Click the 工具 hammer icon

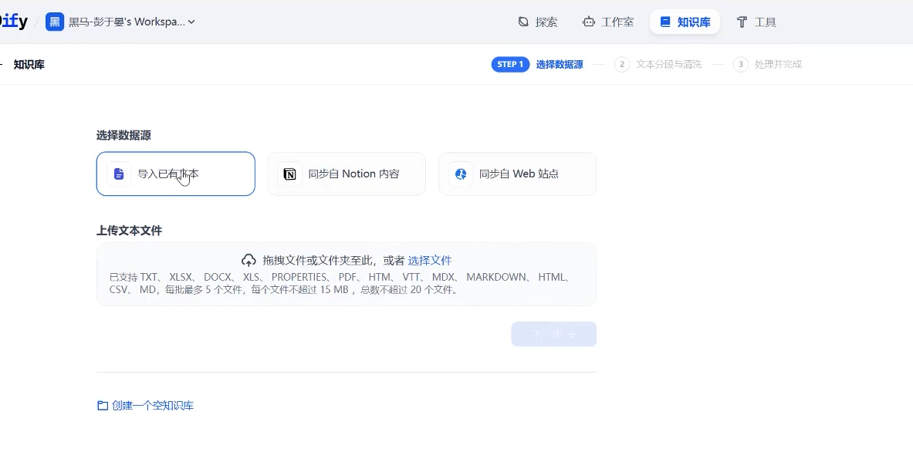click(742, 22)
